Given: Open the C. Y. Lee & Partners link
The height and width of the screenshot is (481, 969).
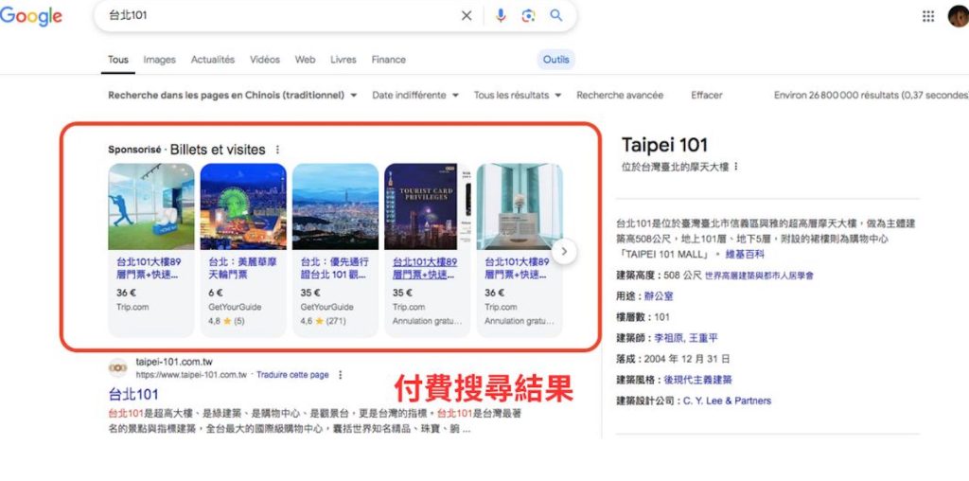Looking at the screenshot, I should pos(728,401).
